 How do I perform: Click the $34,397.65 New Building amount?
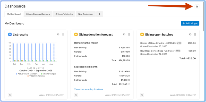[124, 72]
